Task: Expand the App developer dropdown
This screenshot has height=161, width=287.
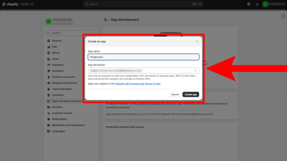Action: click(x=143, y=70)
